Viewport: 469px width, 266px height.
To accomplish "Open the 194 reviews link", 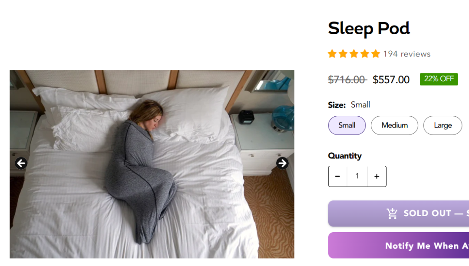I will click(x=406, y=54).
